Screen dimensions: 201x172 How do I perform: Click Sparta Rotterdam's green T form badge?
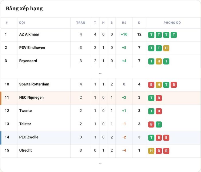click(166, 85)
